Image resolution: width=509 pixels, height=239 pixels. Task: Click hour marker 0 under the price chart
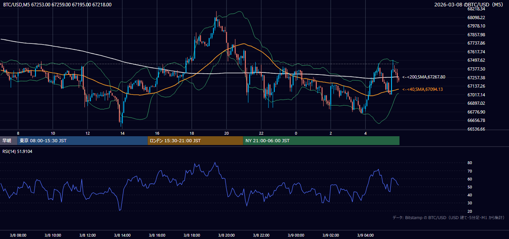296,133
